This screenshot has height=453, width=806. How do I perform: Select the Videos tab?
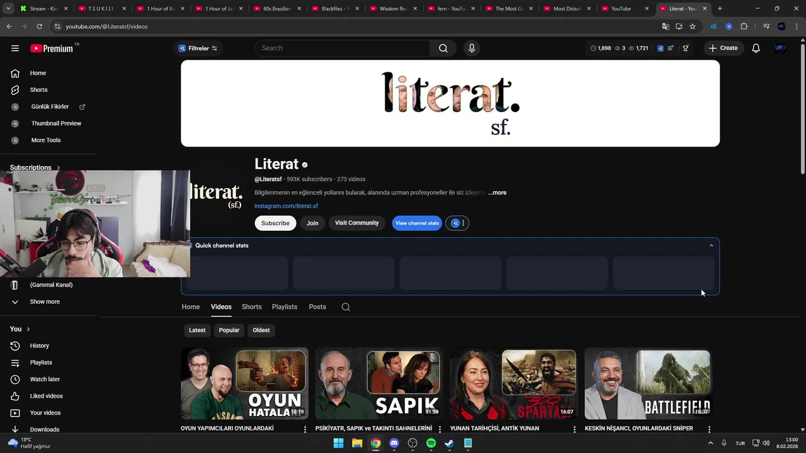click(x=221, y=307)
